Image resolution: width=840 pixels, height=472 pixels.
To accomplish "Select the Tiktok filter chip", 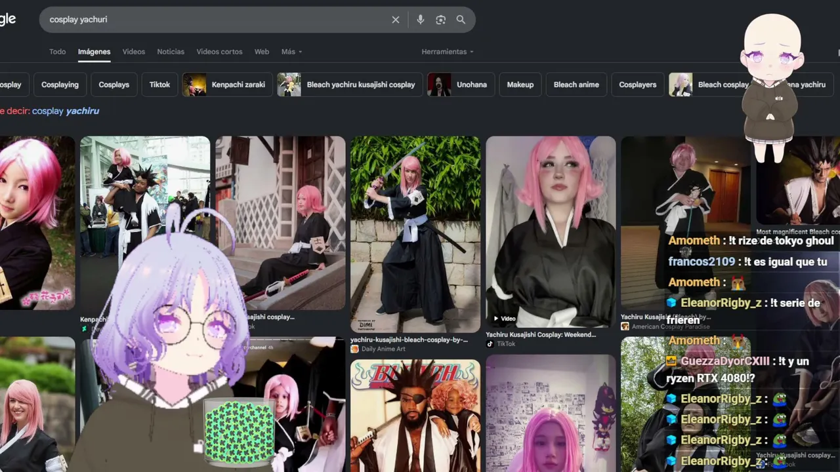I will pyautogui.click(x=159, y=85).
